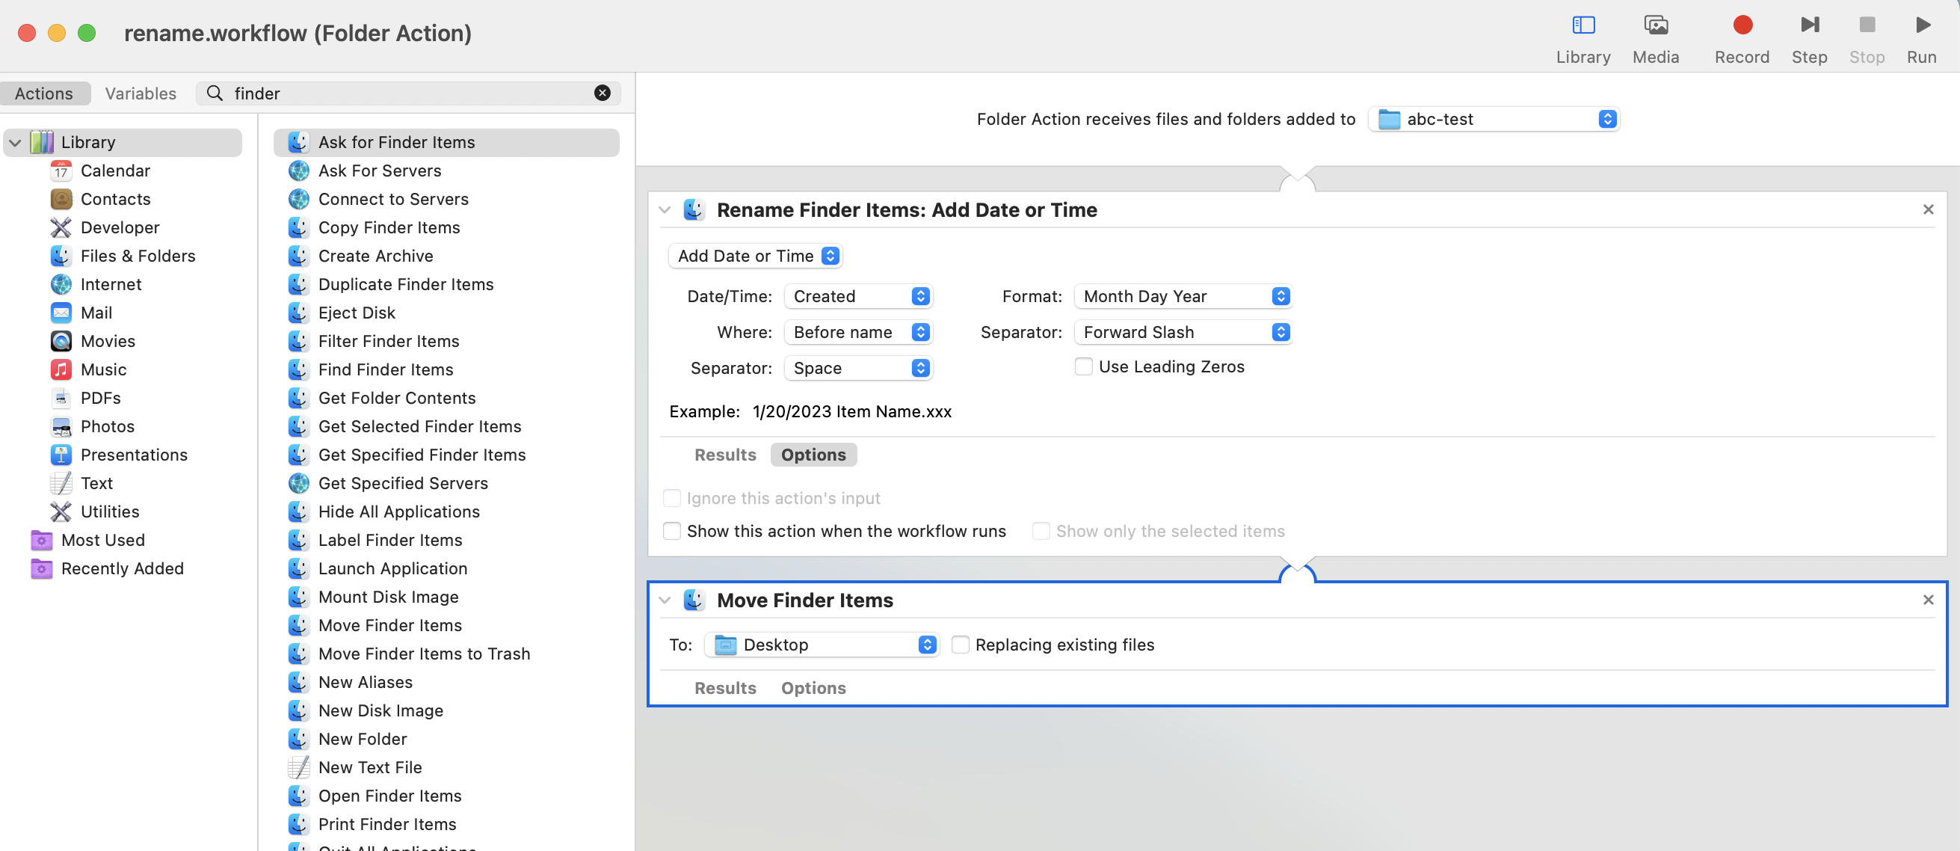This screenshot has height=851, width=1960.
Task: Enable Show this action when workflow runs
Action: pos(671,531)
